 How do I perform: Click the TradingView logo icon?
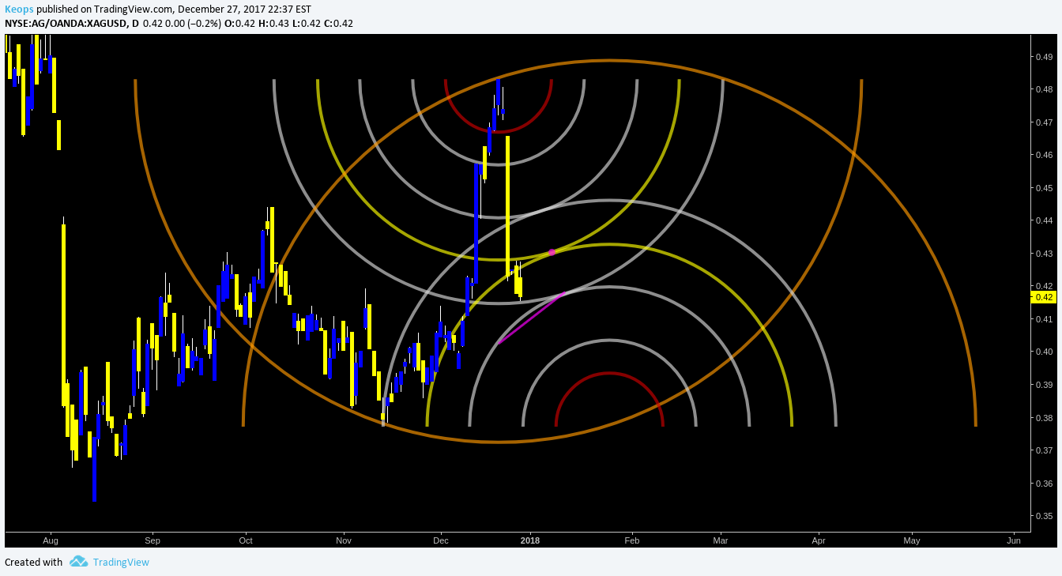[x=78, y=562]
